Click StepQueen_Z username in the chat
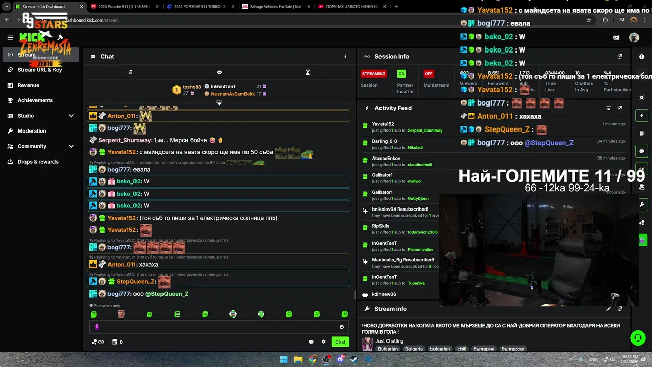Screen dimensions: 652x367 (135, 282)
